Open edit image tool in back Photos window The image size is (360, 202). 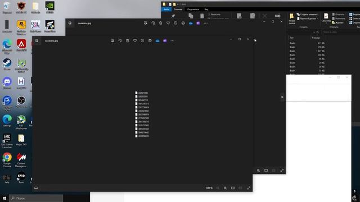[x=146, y=23]
